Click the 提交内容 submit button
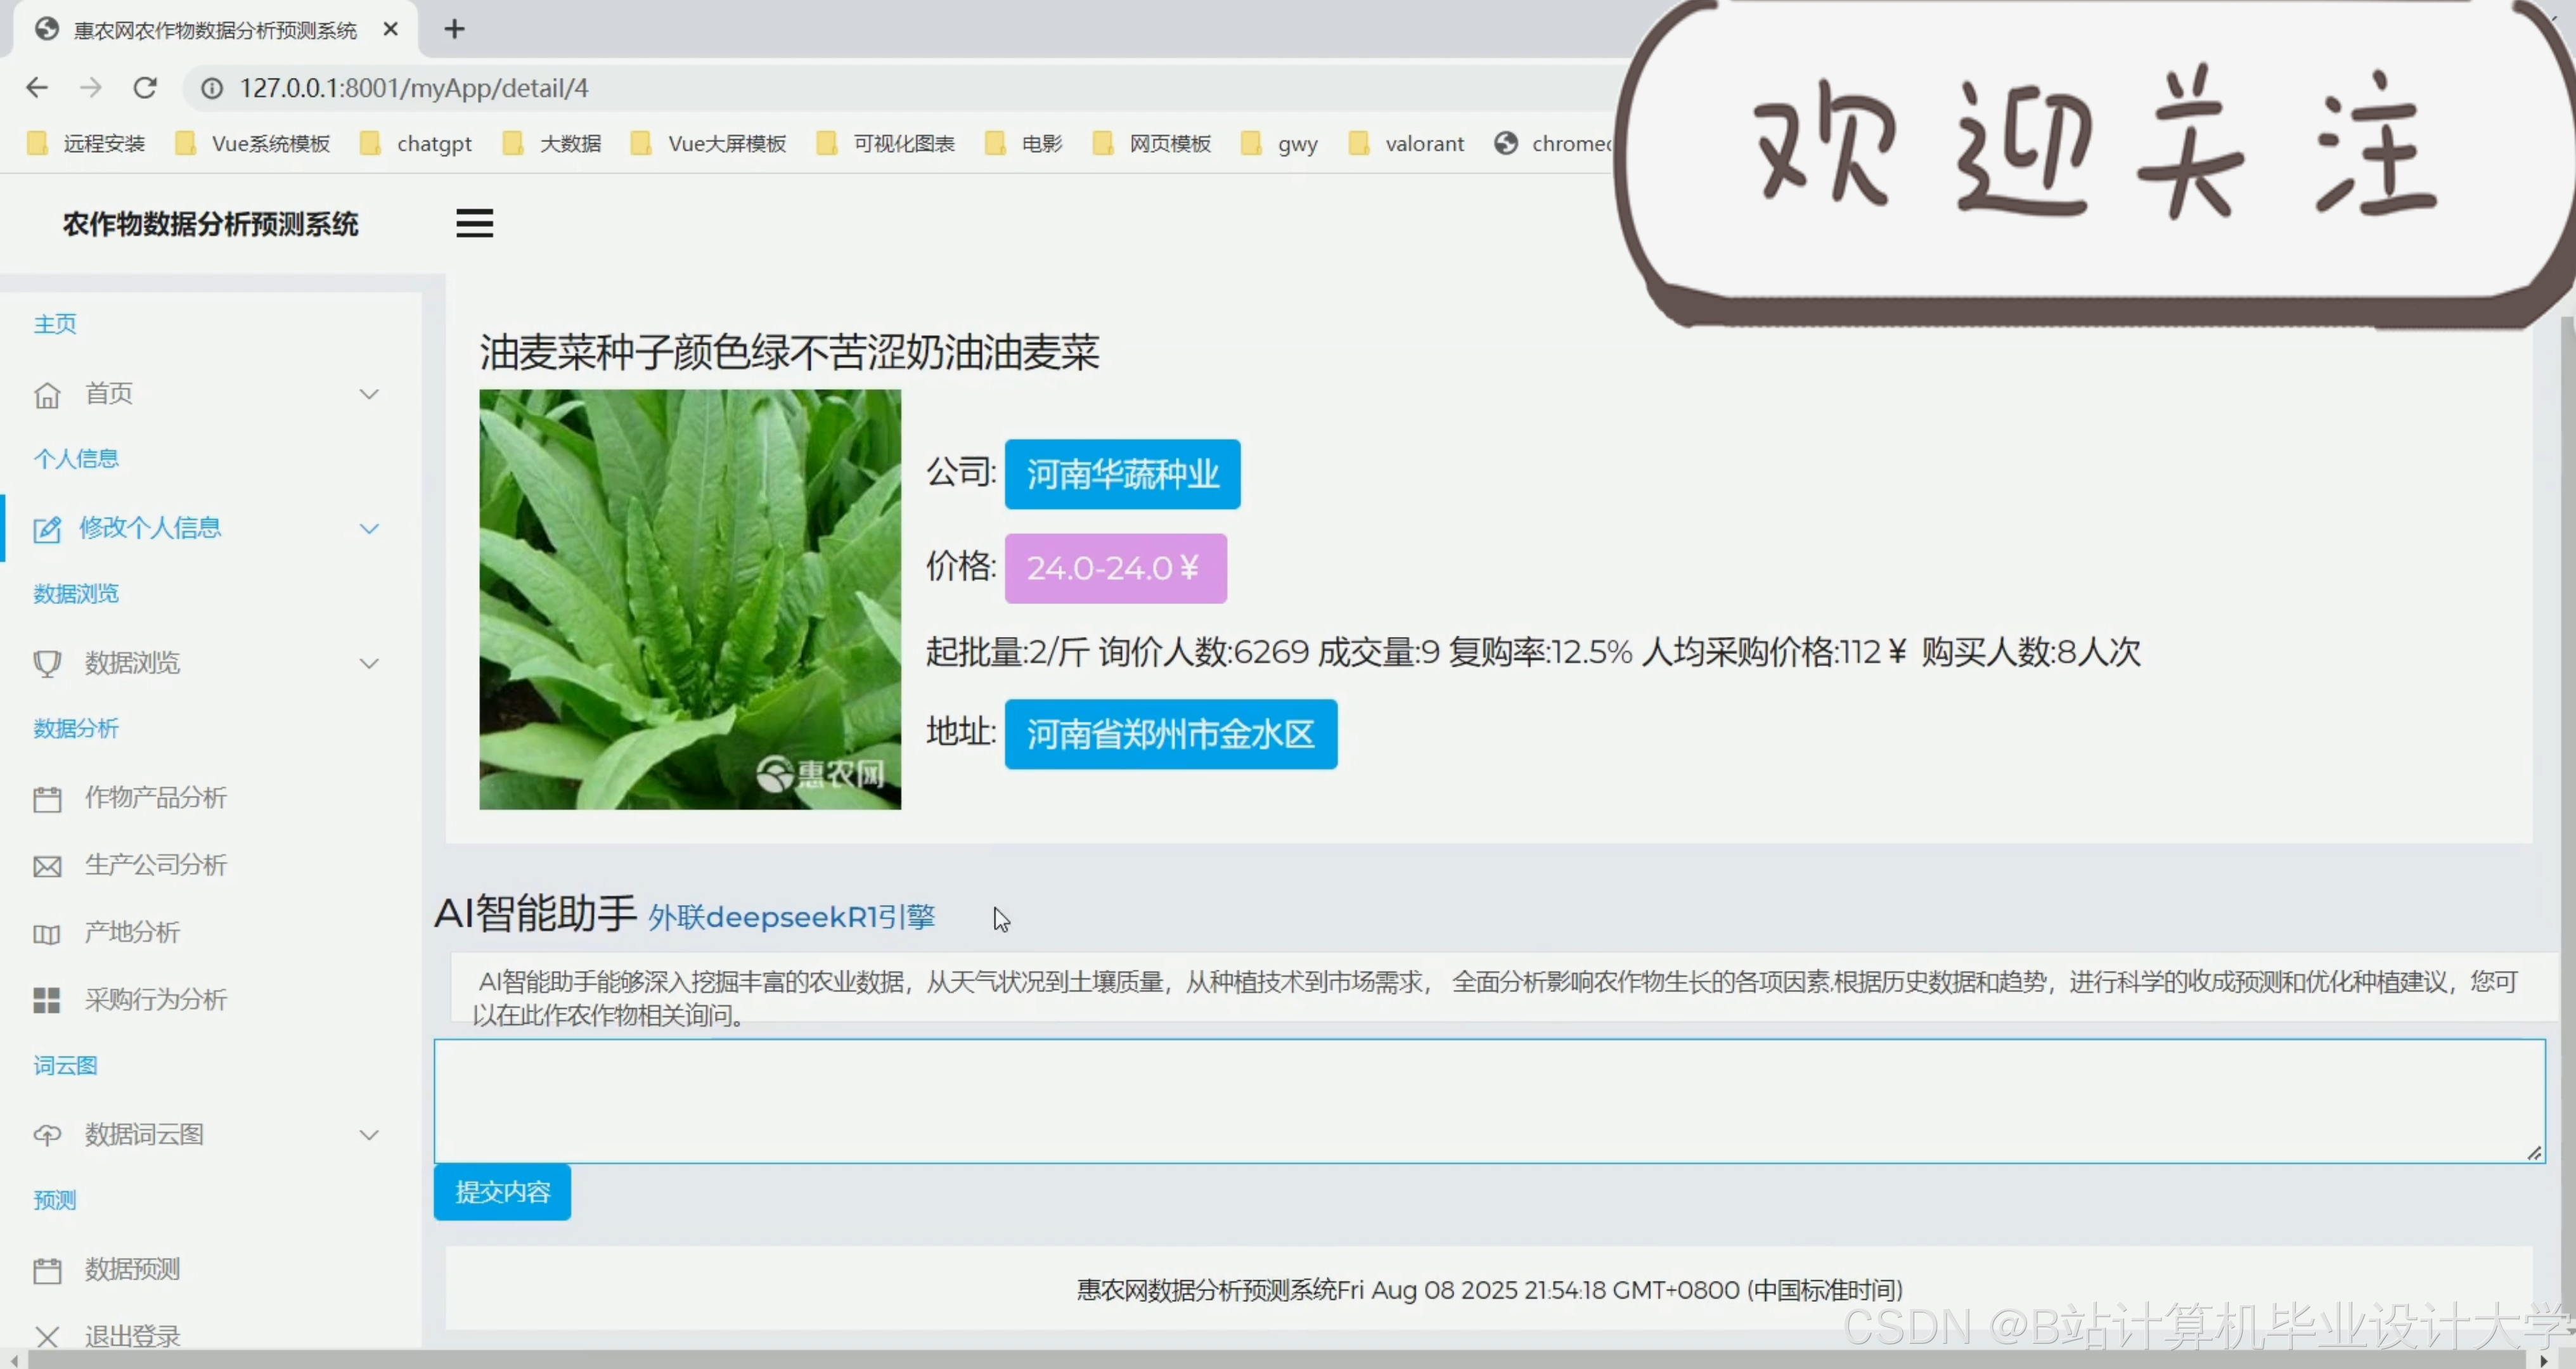 [x=501, y=1192]
